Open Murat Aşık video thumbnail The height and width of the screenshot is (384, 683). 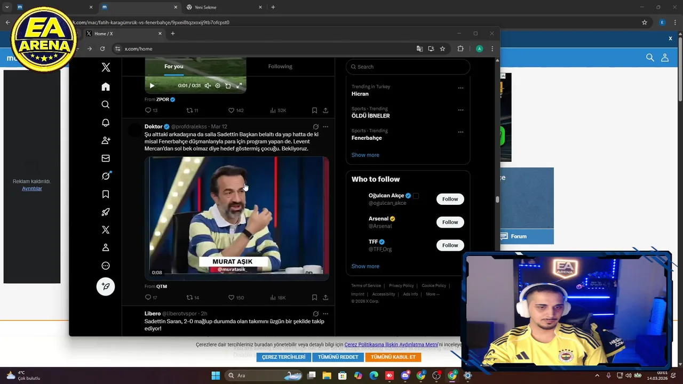pyautogui.click(x=236, y=218)
